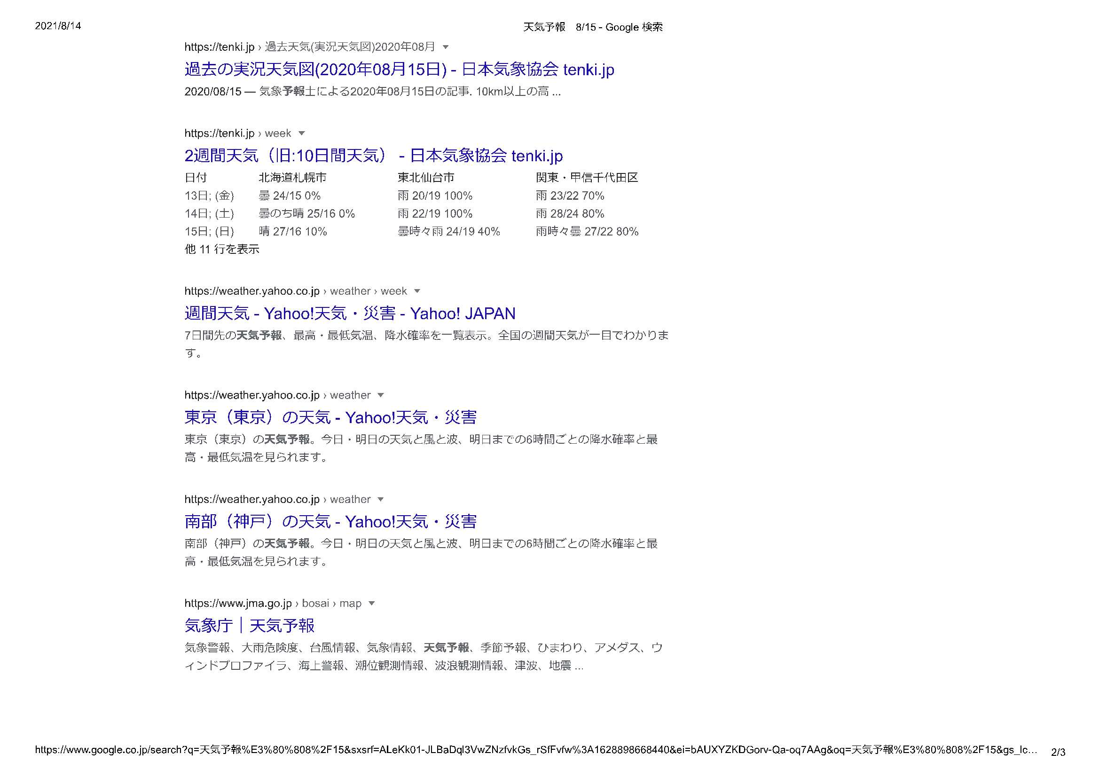
Task: Expand dropdown arrow next to tenki.jp › week
Action: tap(302, 133)
